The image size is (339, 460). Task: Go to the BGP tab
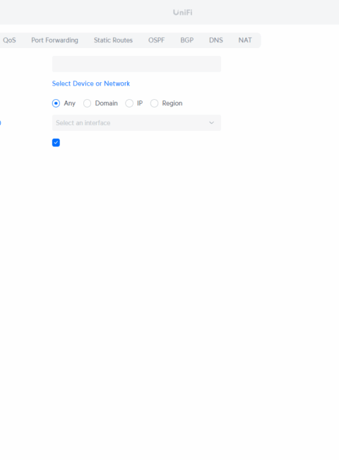186,40
